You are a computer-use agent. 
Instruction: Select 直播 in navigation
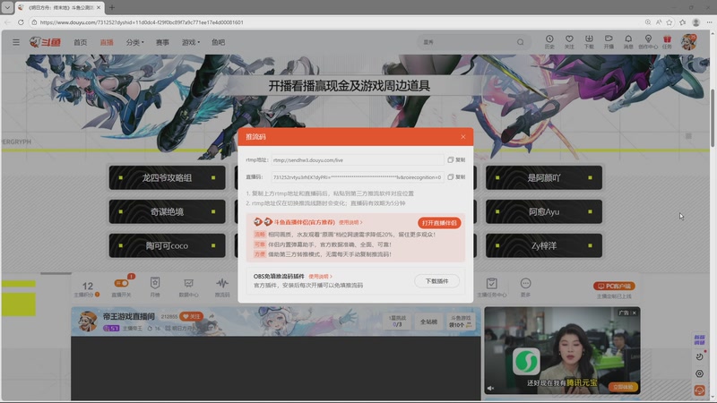click(x=107, y=42)
